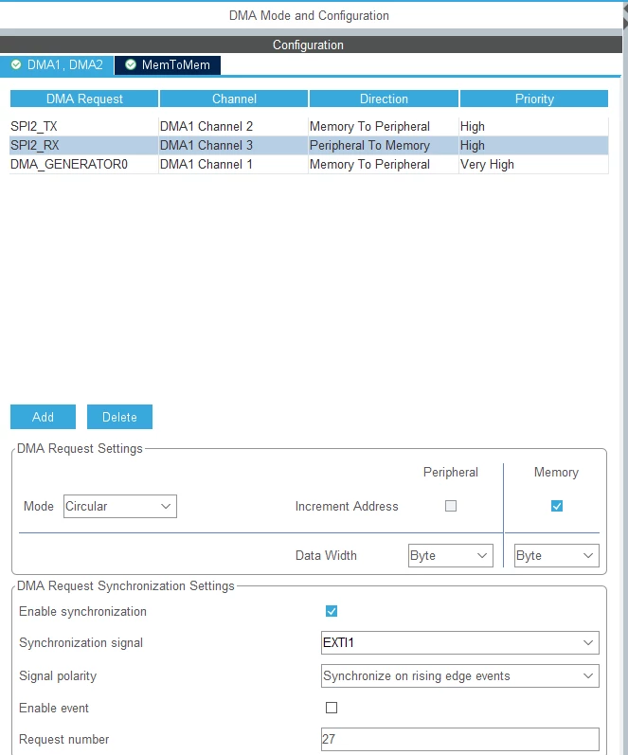628x755 pixels.
Task: Uncheck Enable synchronization checkbox
Action: click(332, 612)
